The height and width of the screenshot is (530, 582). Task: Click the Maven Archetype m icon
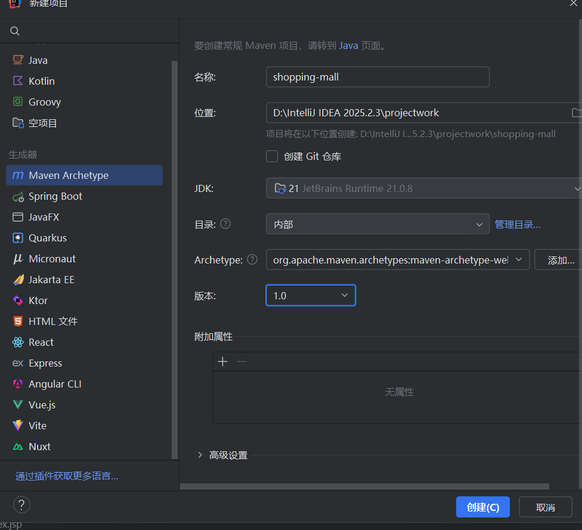coord(18,175)
